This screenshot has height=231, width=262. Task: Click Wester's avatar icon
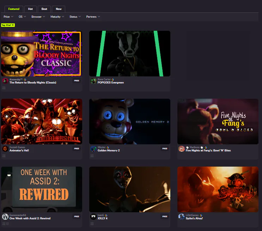click(x=93, y=149)
